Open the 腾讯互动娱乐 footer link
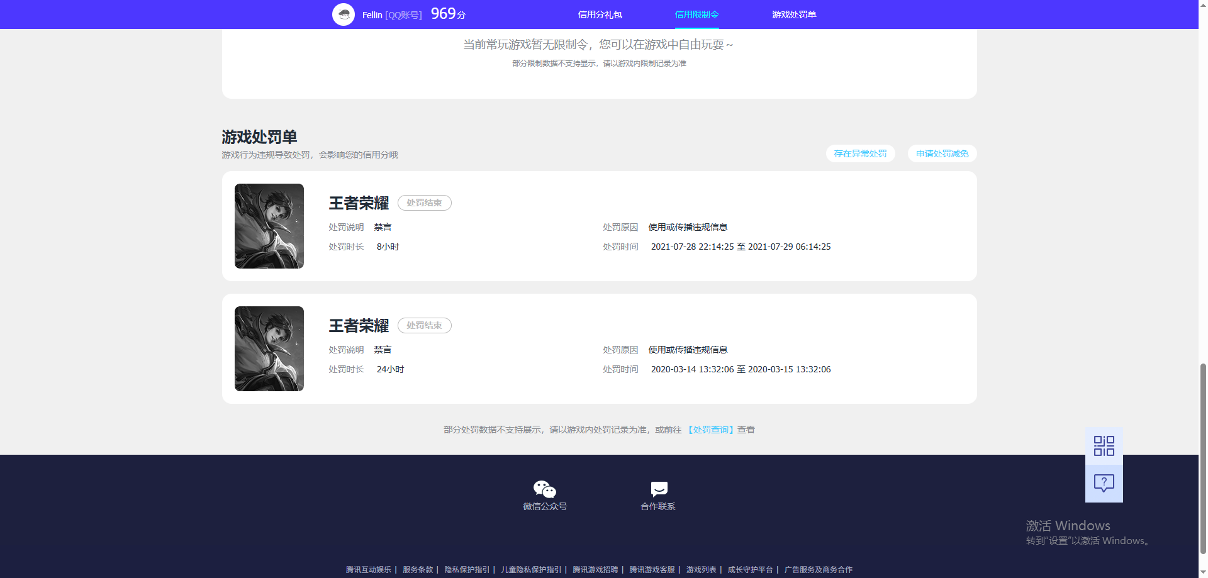1208x578 pixels. (x=368, y=569)
